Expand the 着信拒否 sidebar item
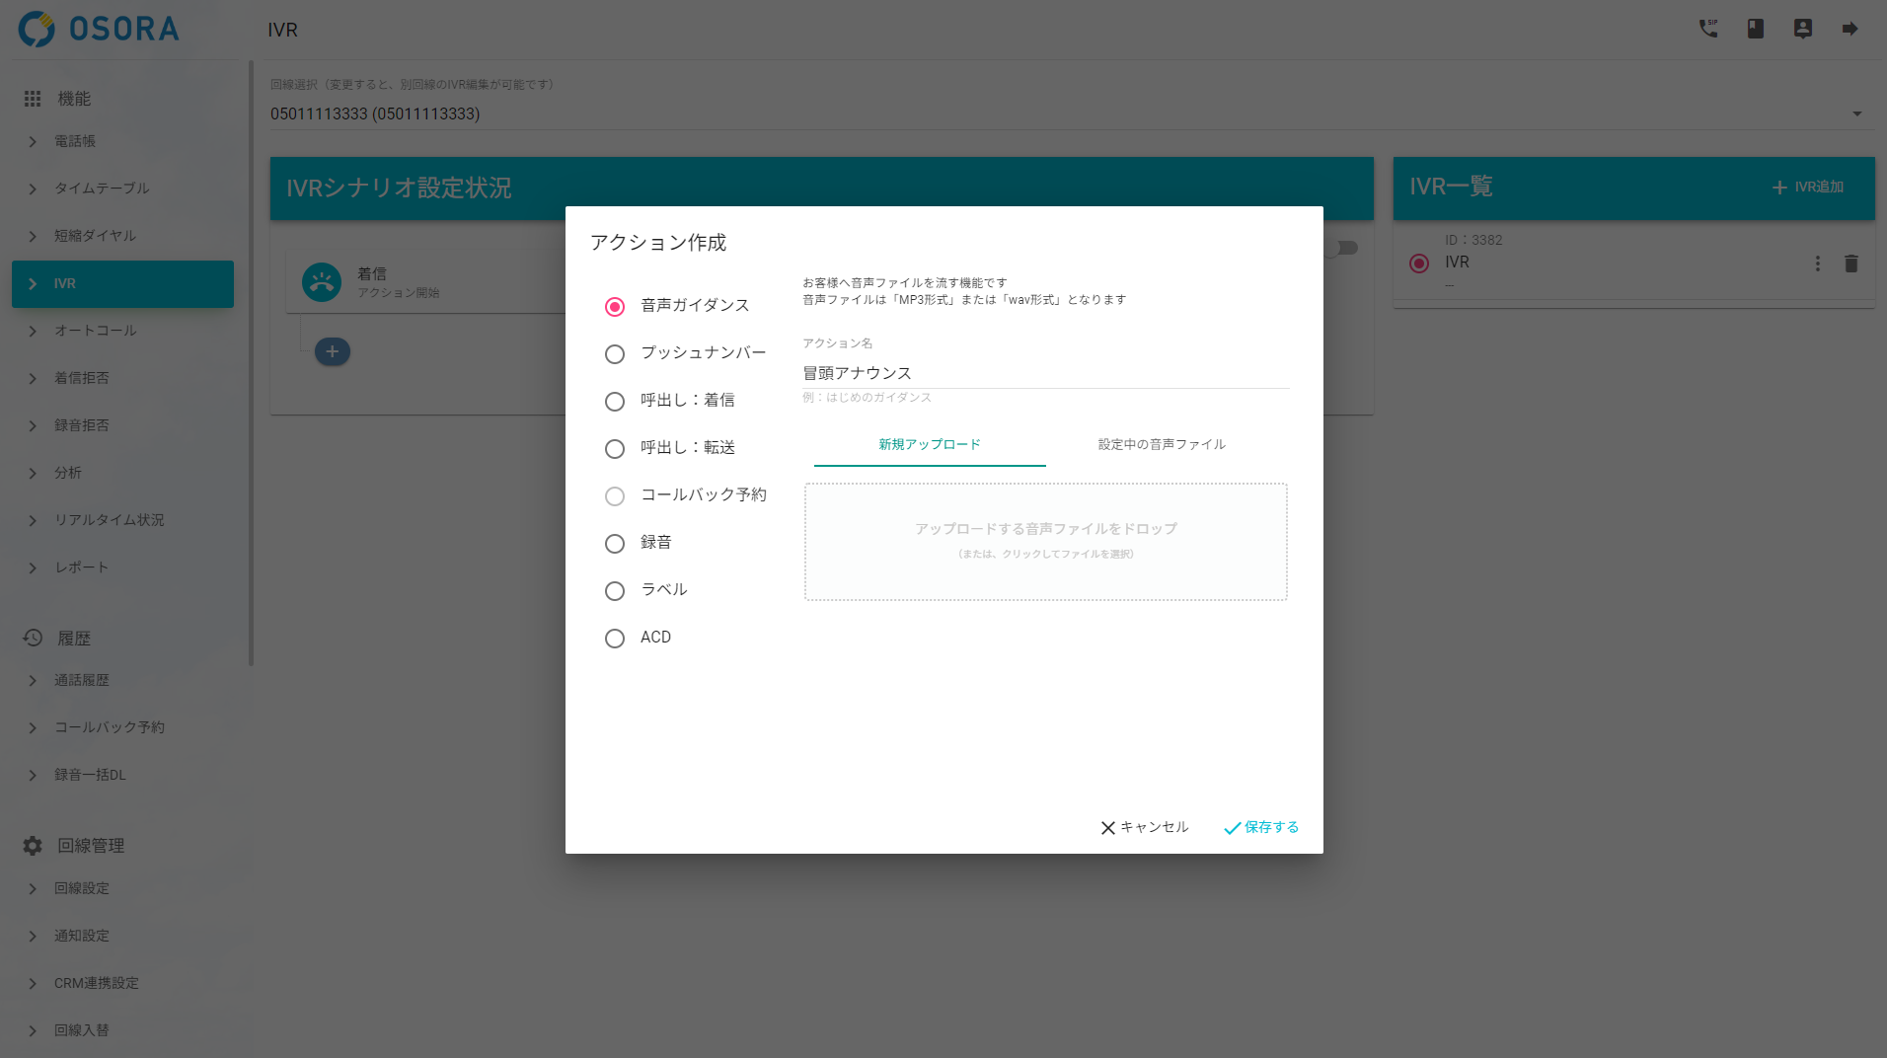Screen dimensions: 1887x1058 [x=33, y=379]
